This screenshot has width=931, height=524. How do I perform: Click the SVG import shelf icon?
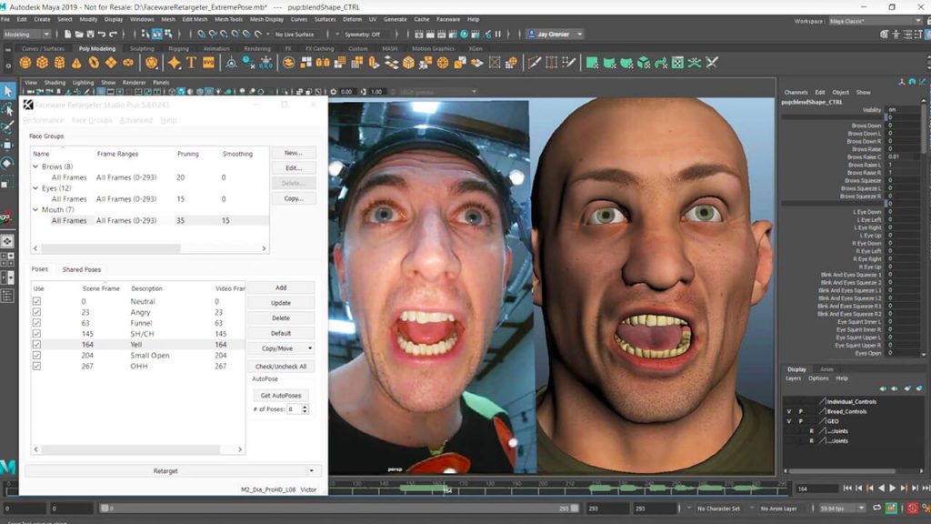(208, 63)
